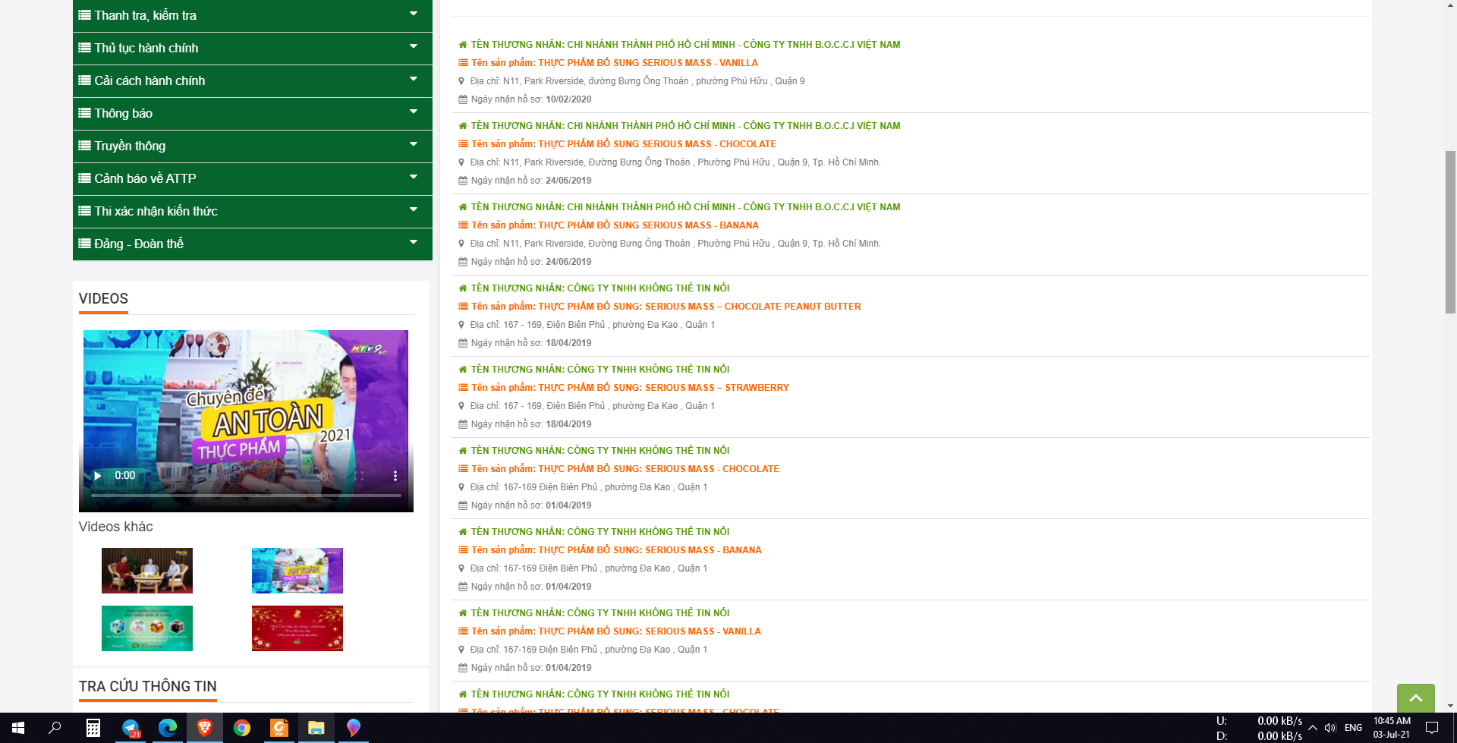The width and height of the screenshot is (1457, 743).
Task: Click the ENG language indicator in the tray
Action: (1353, 728)
